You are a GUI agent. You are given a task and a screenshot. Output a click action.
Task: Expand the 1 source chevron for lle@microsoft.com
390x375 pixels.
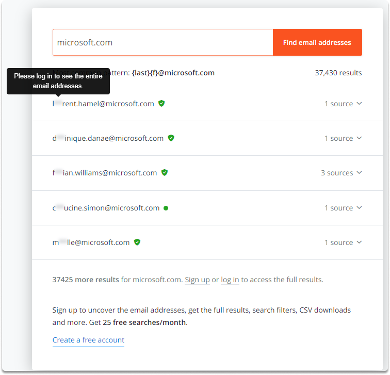pyautogui.click(x=359, y=242)
